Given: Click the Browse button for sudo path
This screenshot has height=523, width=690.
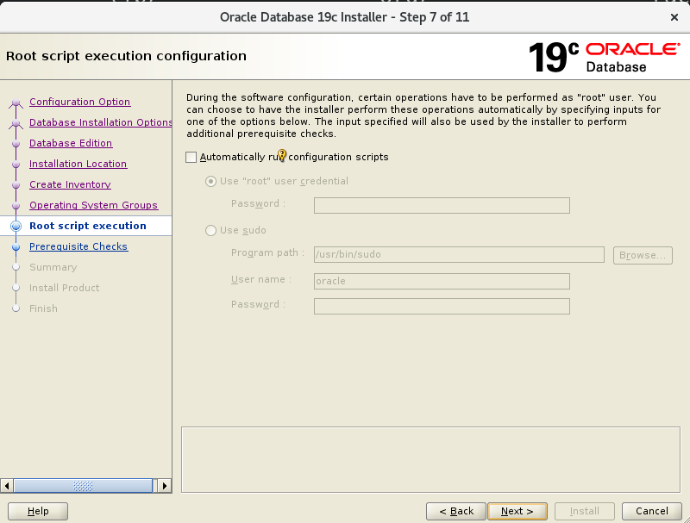Looking at the screenshot, I should tap(643, 255).
